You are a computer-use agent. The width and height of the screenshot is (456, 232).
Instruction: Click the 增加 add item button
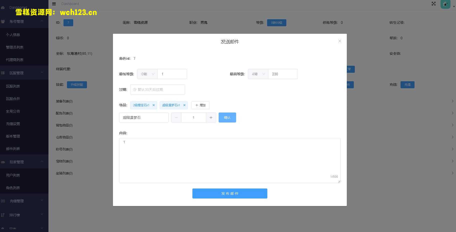[200, 105]
